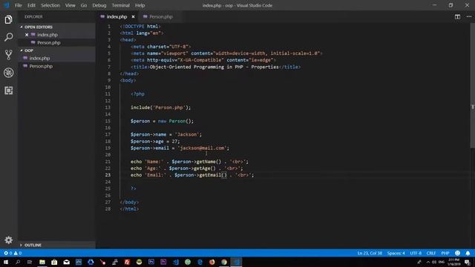Close the index.php editor tab
Viewport: 475px width, 267px height.
click(133, 16)
